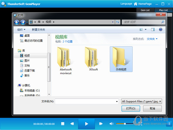Skip to the next track button
The height and width of the screenshot is (130, 173).
[101, 124]
